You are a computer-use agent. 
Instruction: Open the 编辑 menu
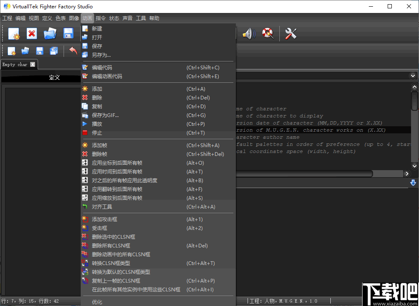point(20,18)
